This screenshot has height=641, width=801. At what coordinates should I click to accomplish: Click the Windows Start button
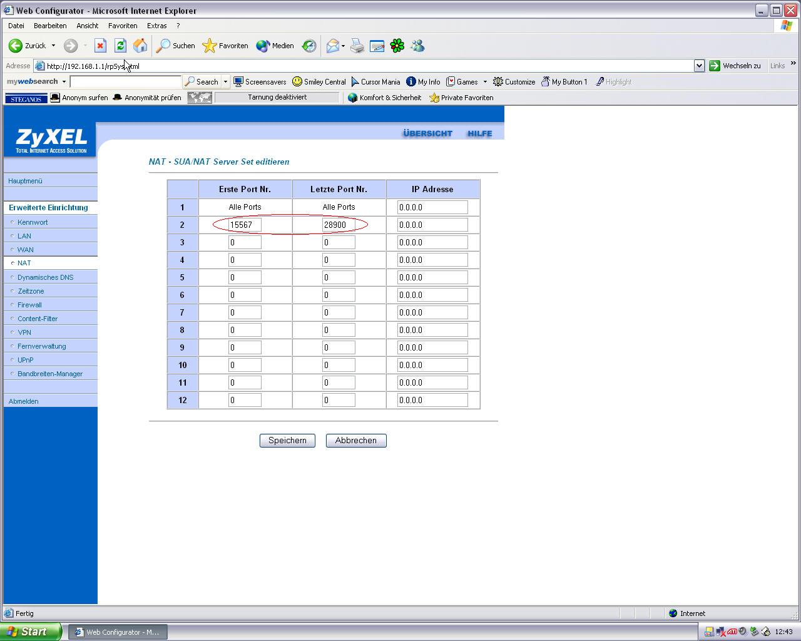(x=30, y=632)
